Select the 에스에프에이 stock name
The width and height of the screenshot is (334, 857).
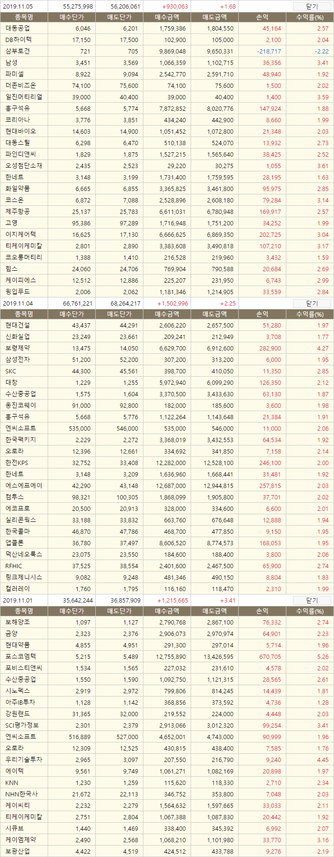(x=23, y=486)
